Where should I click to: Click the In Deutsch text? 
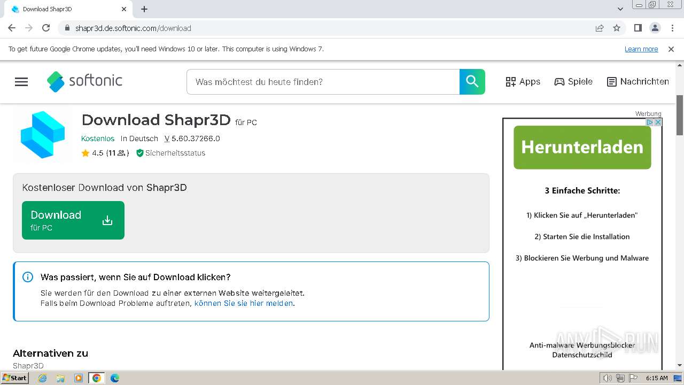click(x=139, y=138)
